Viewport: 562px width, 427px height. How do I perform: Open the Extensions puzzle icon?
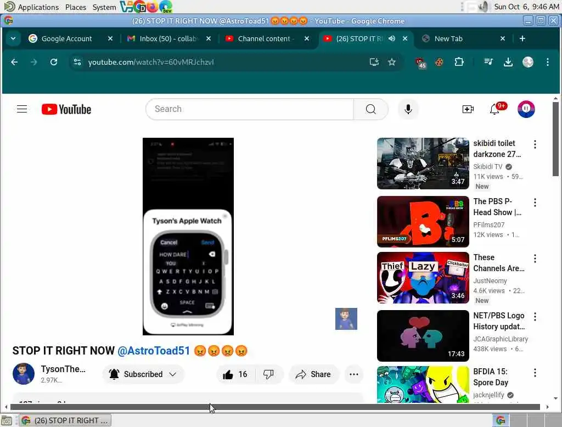pyautogui.click(x=459, y=62)
